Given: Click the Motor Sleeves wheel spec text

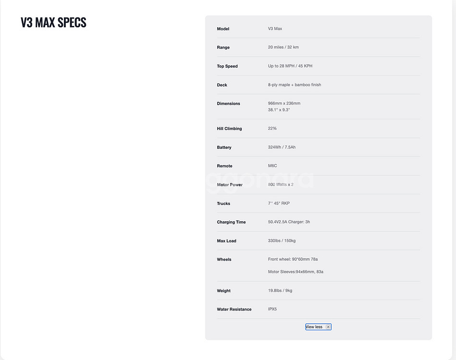Looking at the screenshot, I should click(x=296, y=272).
